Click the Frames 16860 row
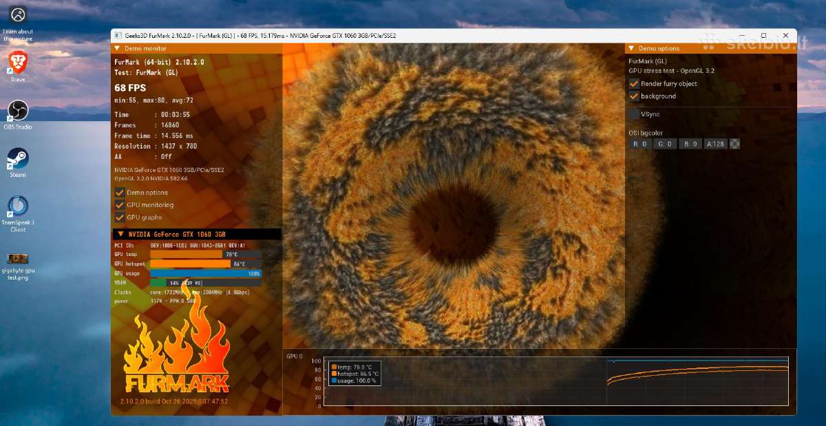Image resolution: width=826 pixels, height=426 pixels. pos(147,125)
